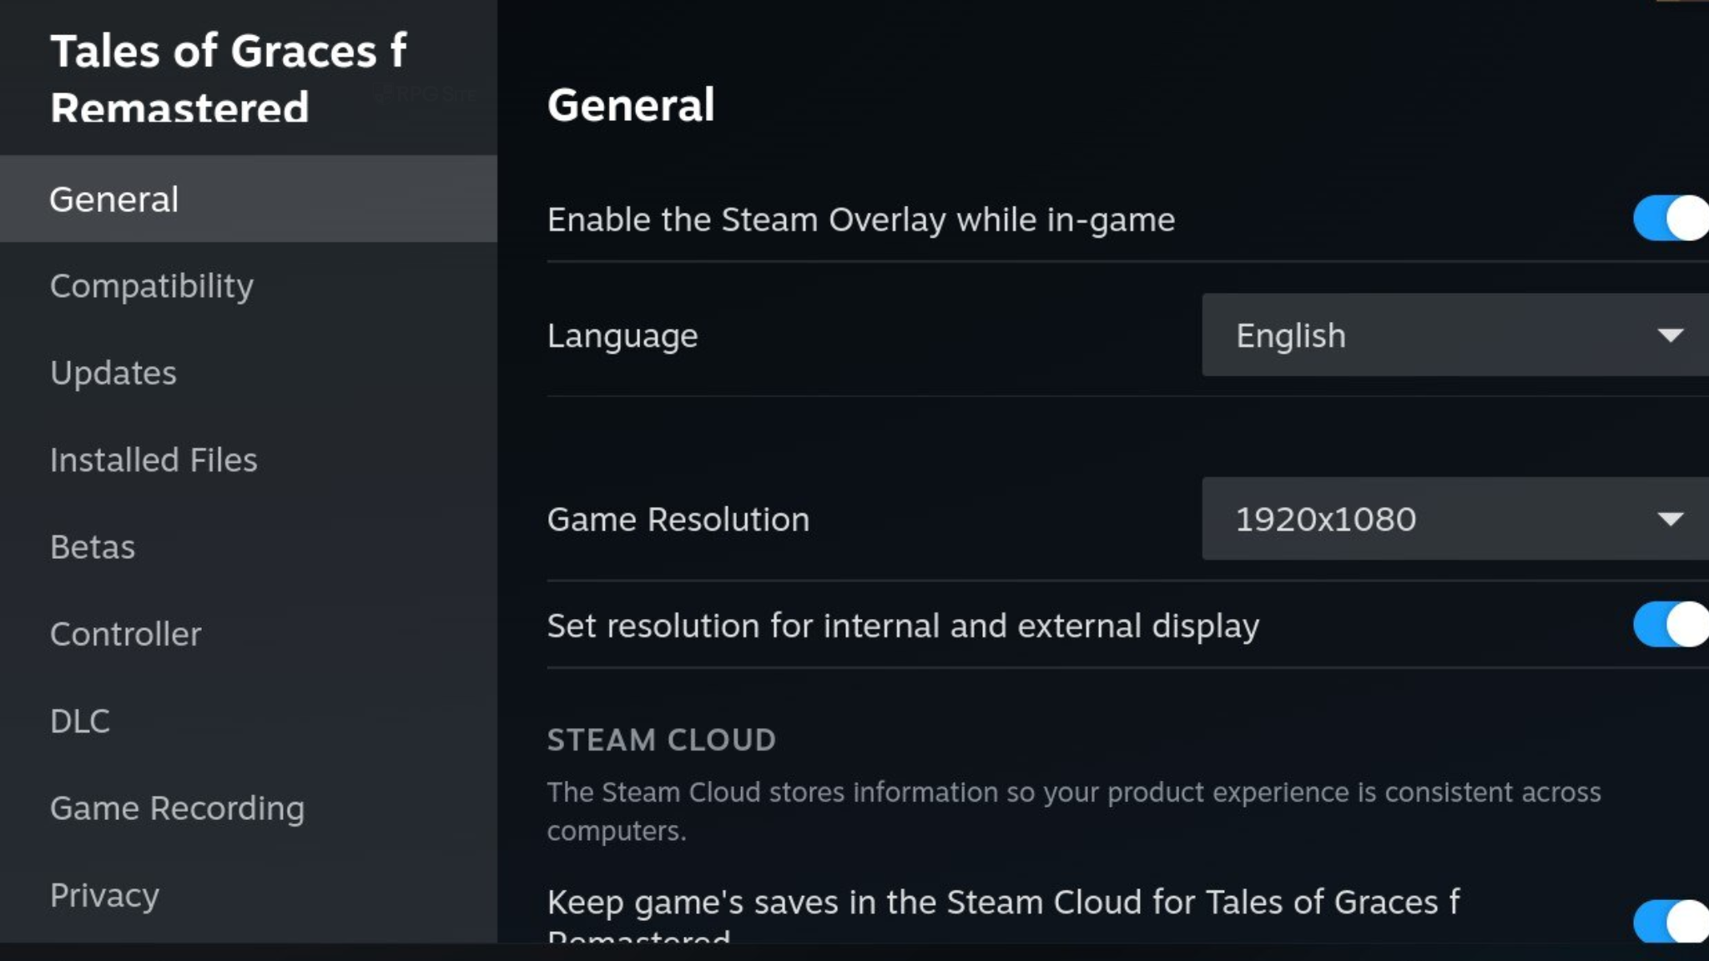Disable Steam Cloud game saves switch
This screenshot has height=961, width=1709.
click(x=1671, y=921)
